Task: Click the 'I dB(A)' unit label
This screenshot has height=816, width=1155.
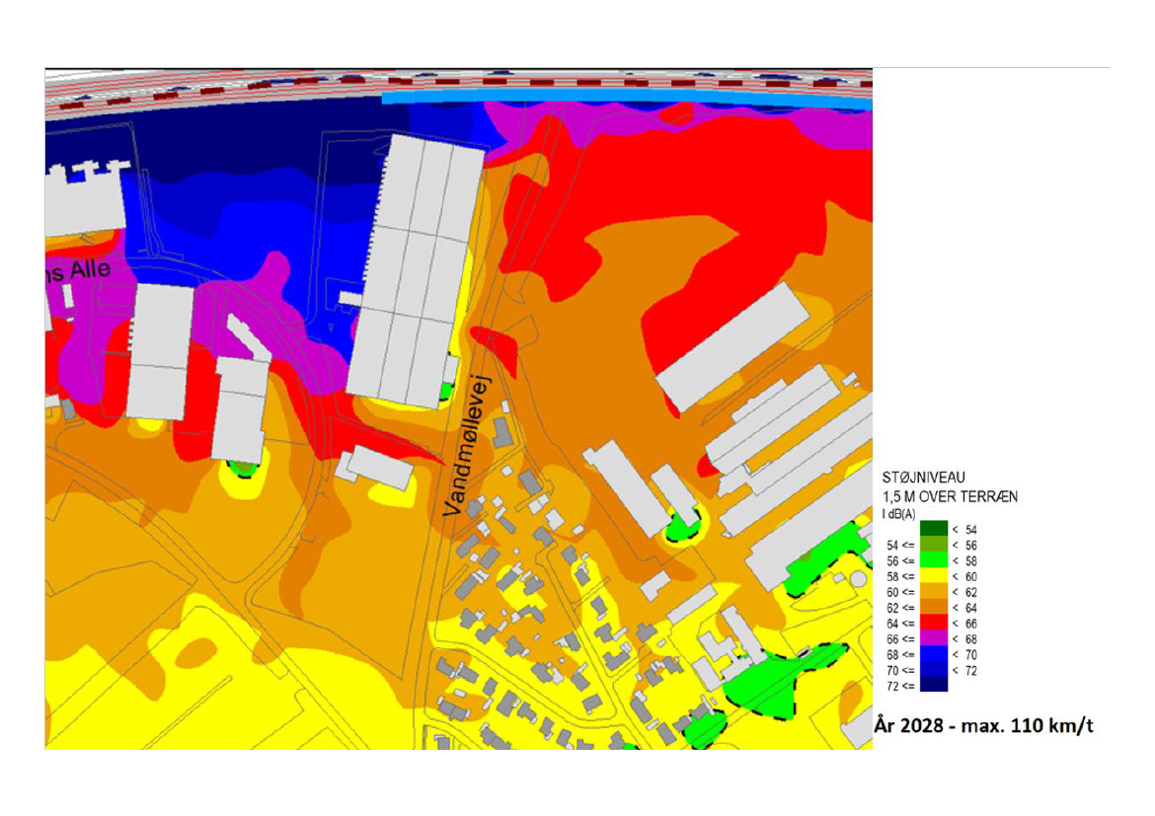Action: (898, 514)
